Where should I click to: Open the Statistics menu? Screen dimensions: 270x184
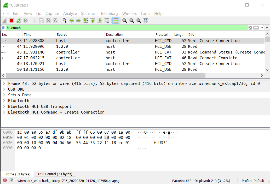pos(89,14)
